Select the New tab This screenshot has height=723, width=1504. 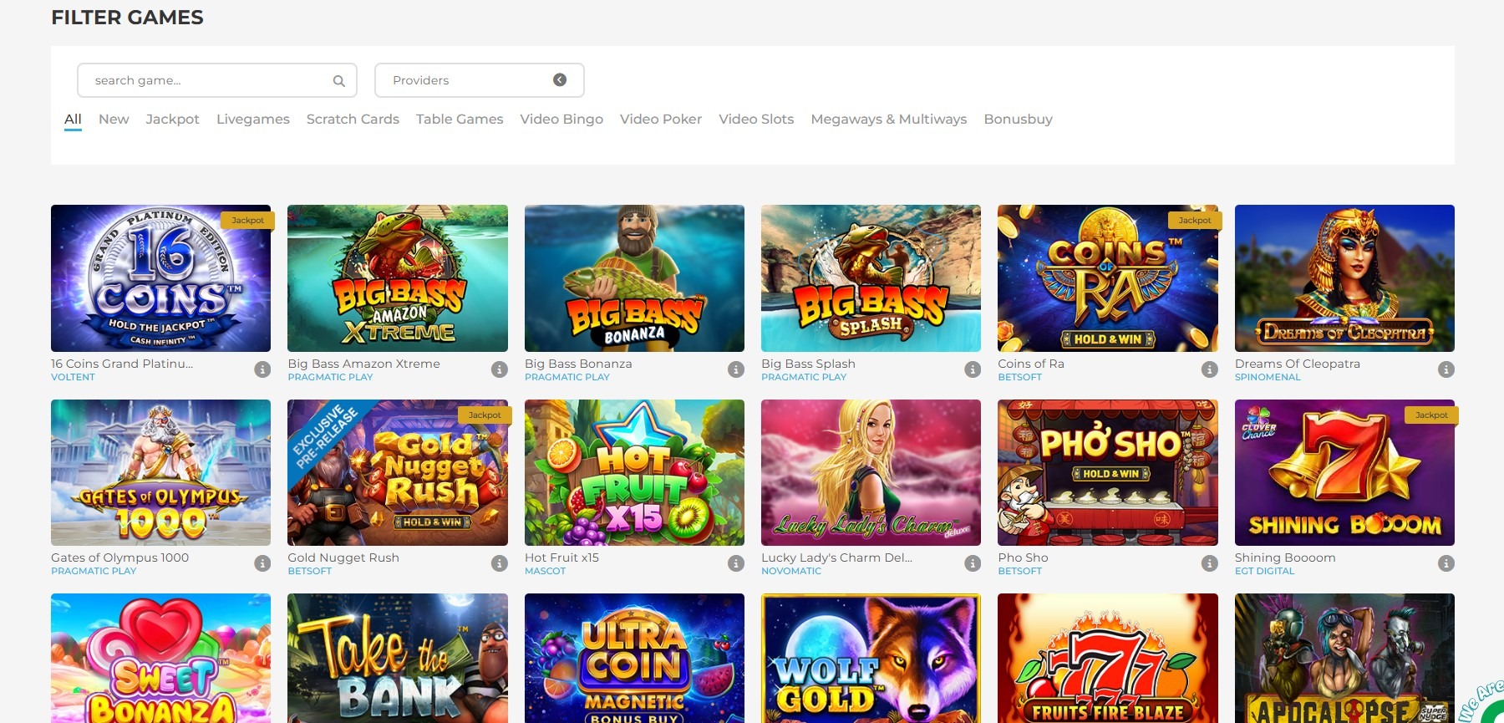tap(114, 120)
